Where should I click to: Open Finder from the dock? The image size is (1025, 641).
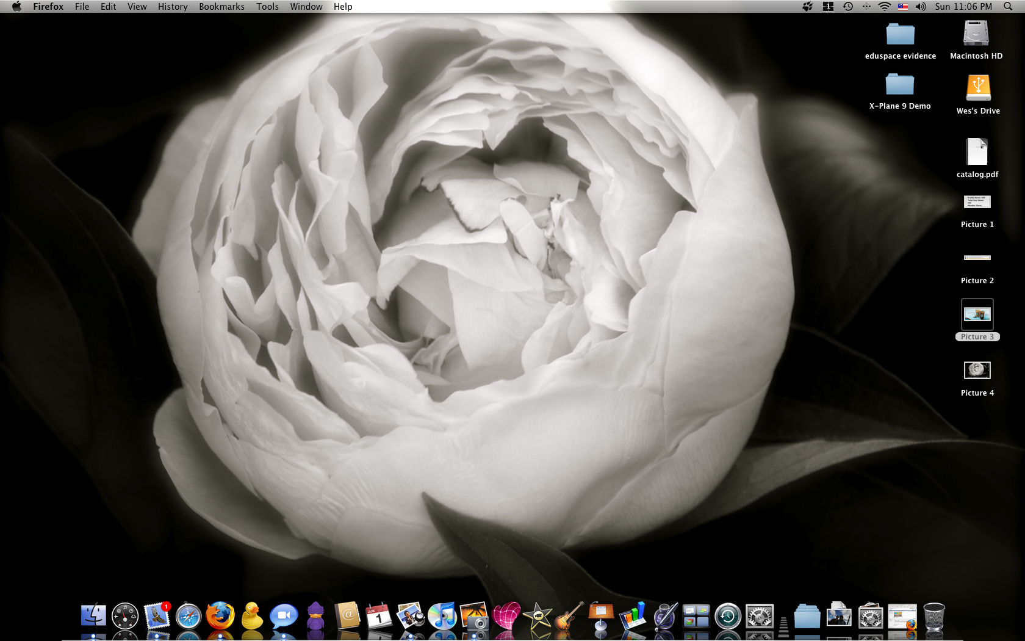click(93, 616)
